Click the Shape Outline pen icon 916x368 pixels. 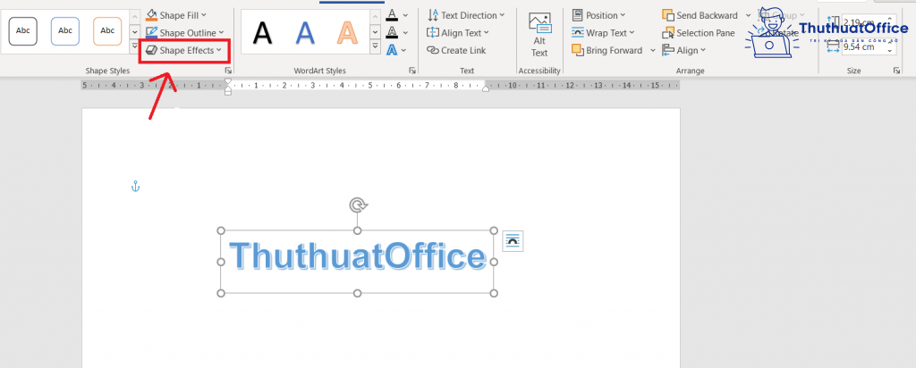coord(151,33)
